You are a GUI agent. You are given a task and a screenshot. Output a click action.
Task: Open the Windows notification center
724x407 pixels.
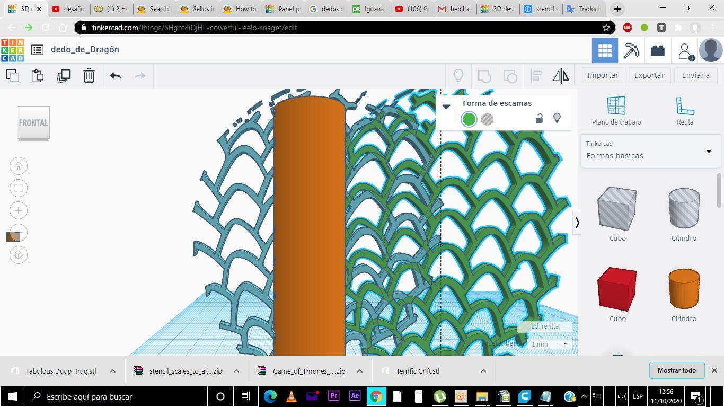[x=696, y=396]
